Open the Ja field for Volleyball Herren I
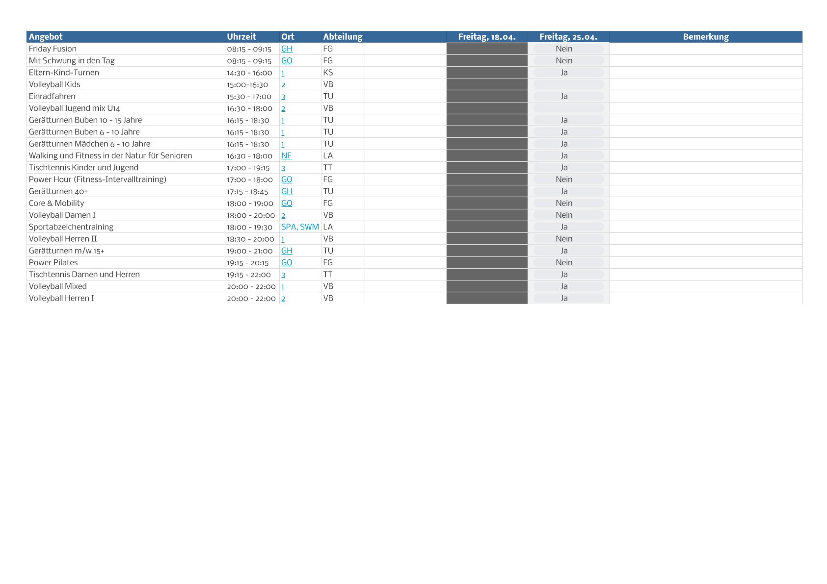This screenshot has height=584, width=827. [x=568, y=298]
